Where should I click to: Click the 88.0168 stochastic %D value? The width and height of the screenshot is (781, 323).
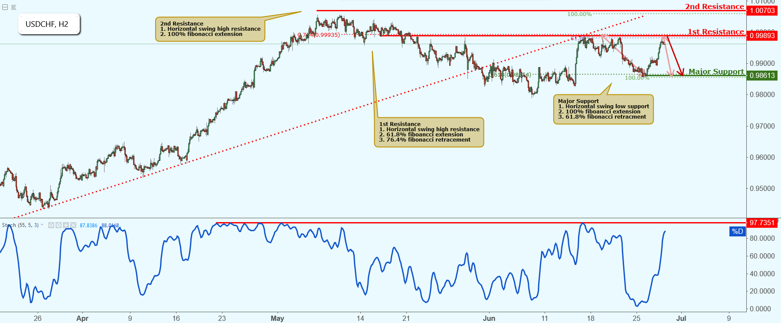coord(110,226)
